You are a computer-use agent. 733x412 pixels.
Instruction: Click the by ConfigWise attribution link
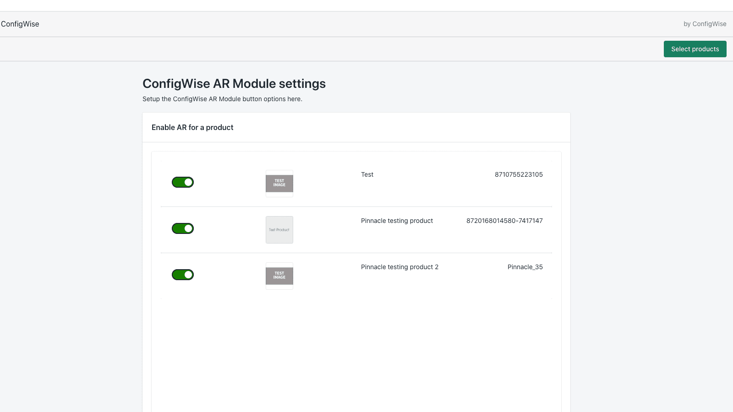(x=705, y=24)
